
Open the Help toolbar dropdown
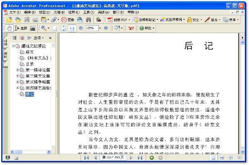pyautogui.click(x=147, y=28)
